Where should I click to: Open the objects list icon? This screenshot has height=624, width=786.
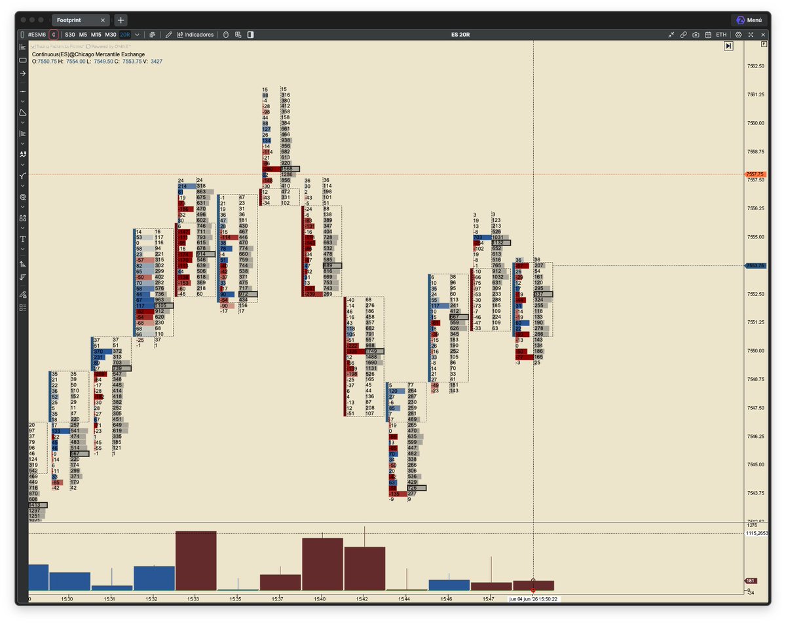(22, 308)
